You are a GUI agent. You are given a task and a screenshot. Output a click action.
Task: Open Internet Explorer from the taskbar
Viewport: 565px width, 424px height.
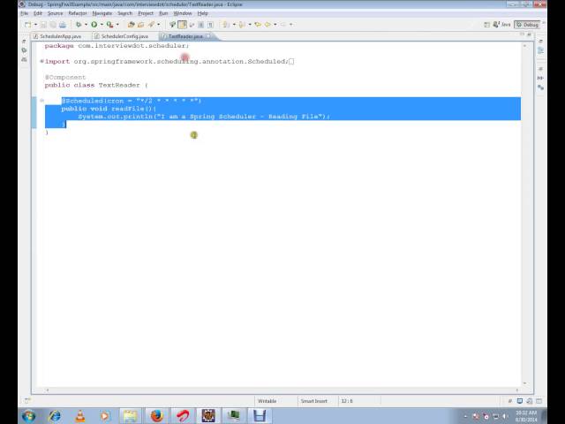(55, 416)
